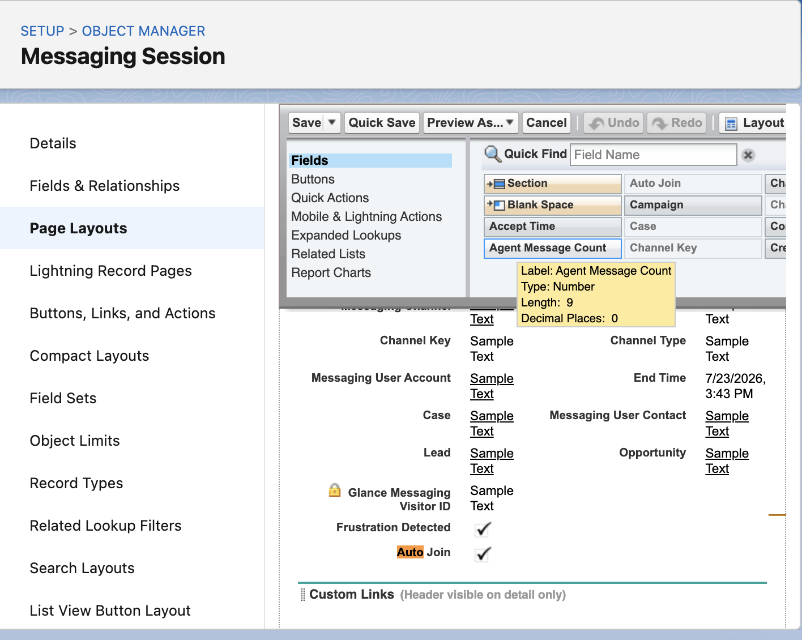Select the Case palette field
The image size is (802, 640).
point(693,227)
